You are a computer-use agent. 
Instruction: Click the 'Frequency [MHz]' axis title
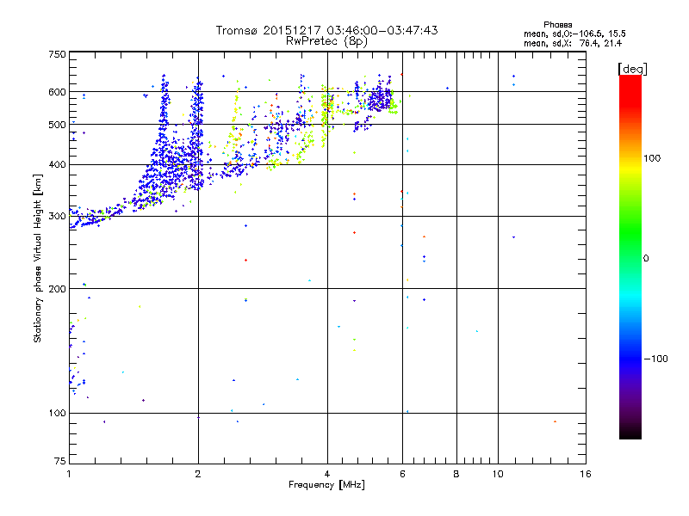click(326, 485)
